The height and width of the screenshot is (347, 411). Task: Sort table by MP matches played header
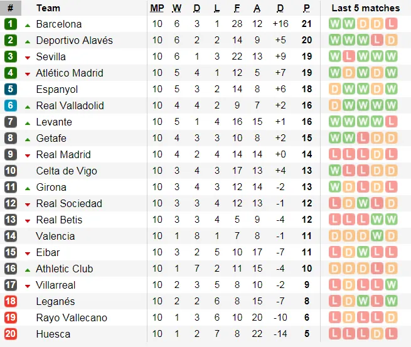pyautogui.click(x=157, y=8)
